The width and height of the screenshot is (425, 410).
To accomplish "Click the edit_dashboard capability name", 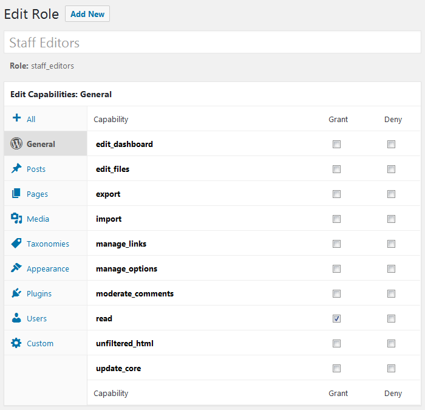I will (124, 144).
